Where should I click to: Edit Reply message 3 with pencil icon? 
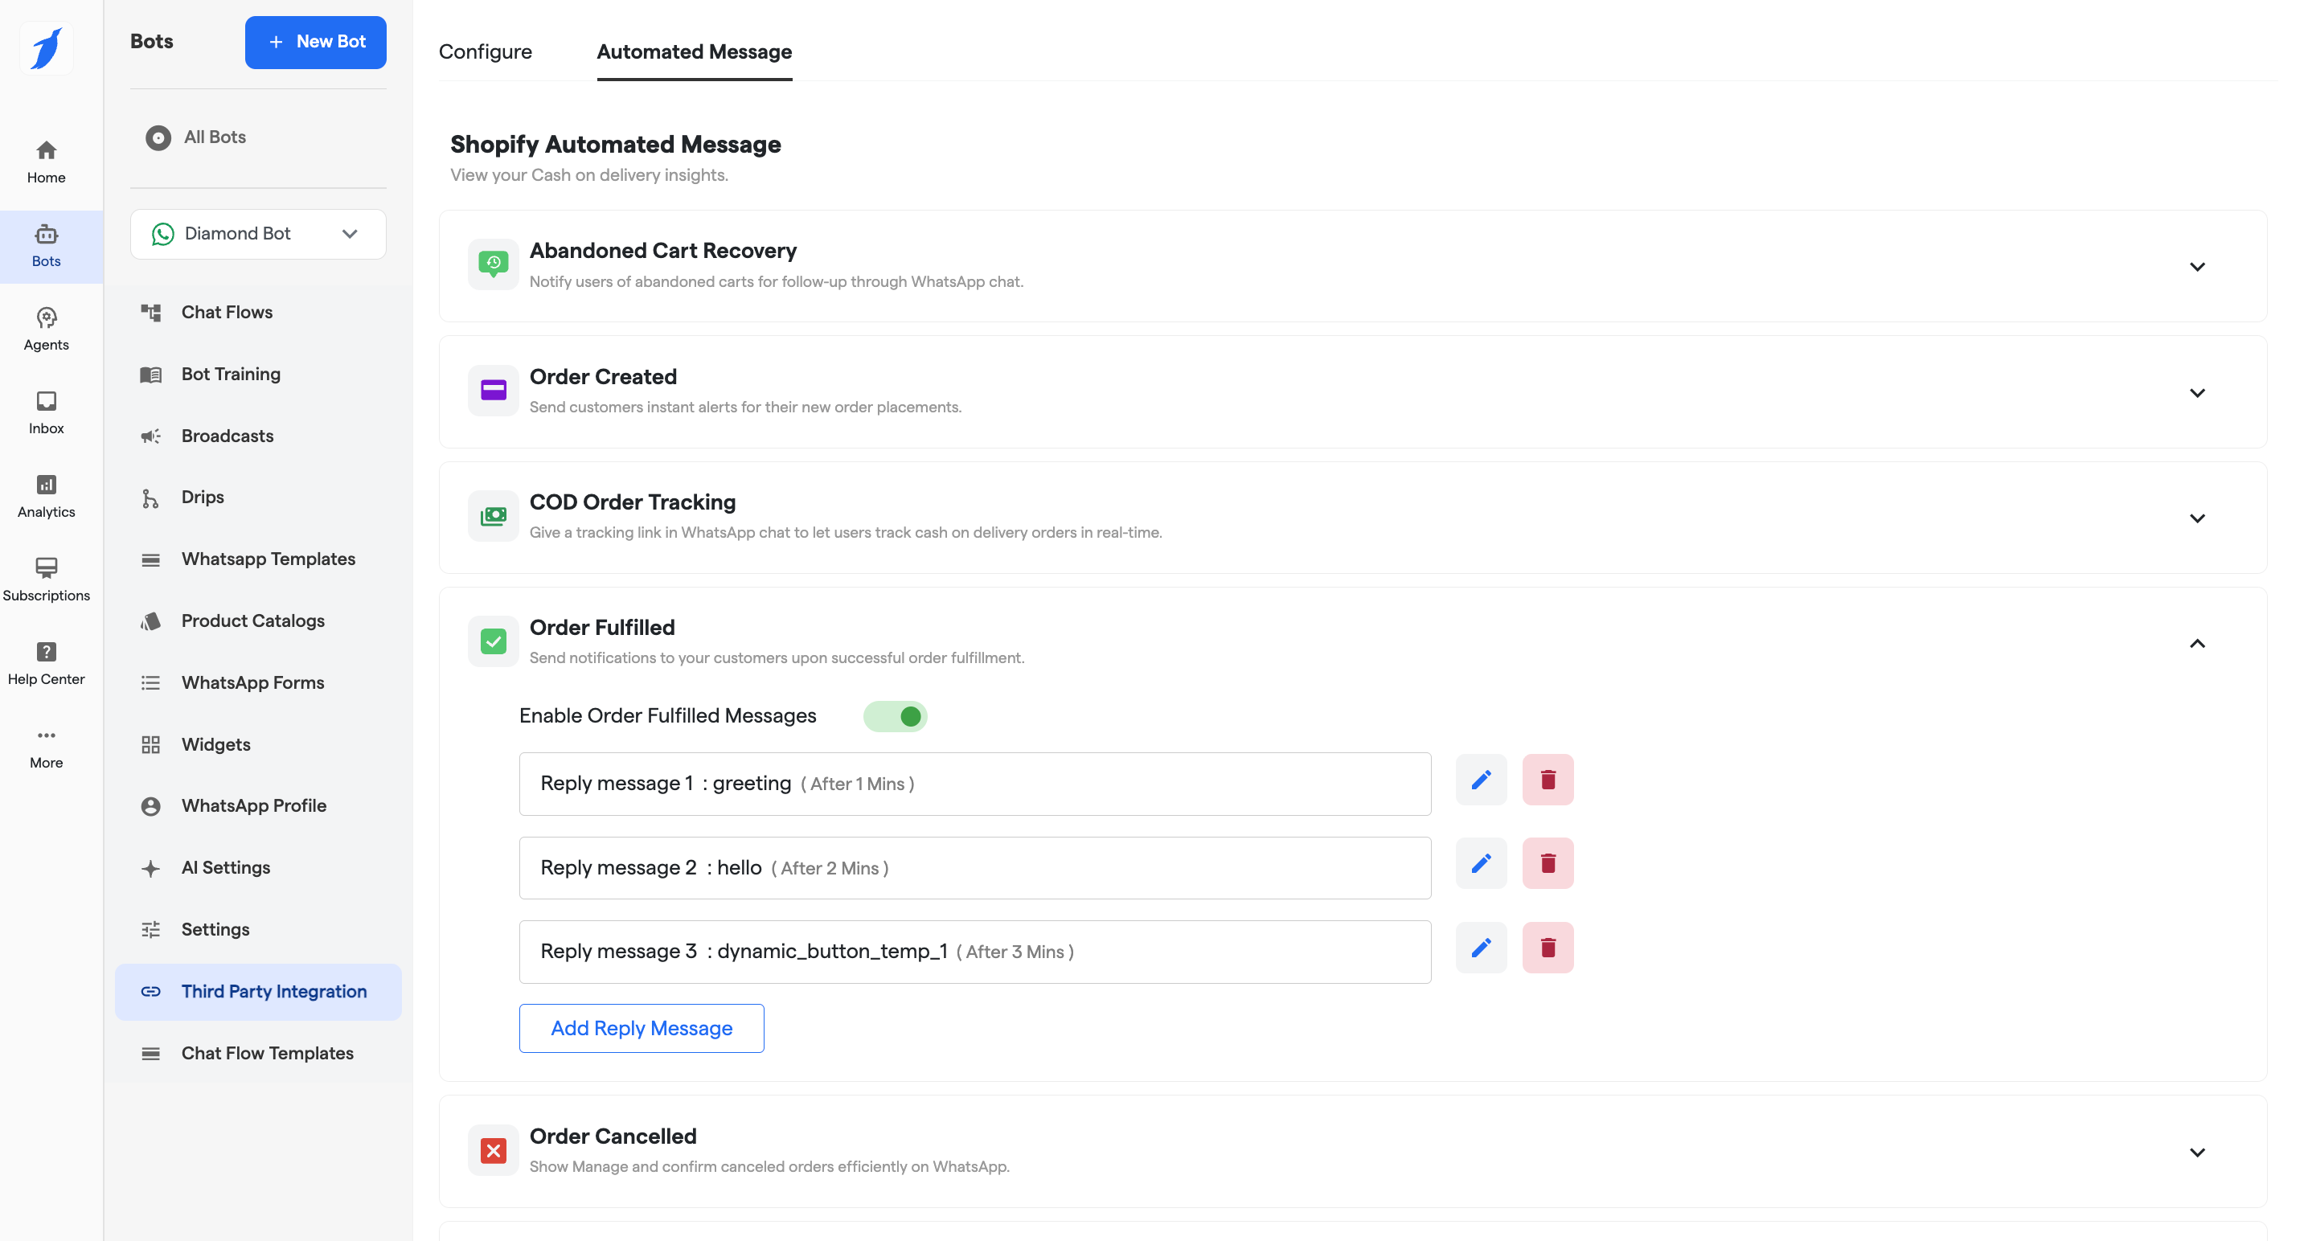tap(1480, 948)
